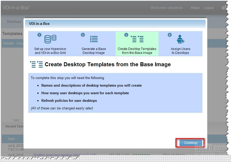Open the Desktops tab in background page

pos(14,21)
